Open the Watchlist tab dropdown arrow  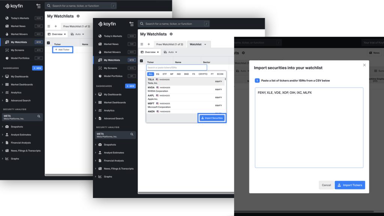pos(205,45)
